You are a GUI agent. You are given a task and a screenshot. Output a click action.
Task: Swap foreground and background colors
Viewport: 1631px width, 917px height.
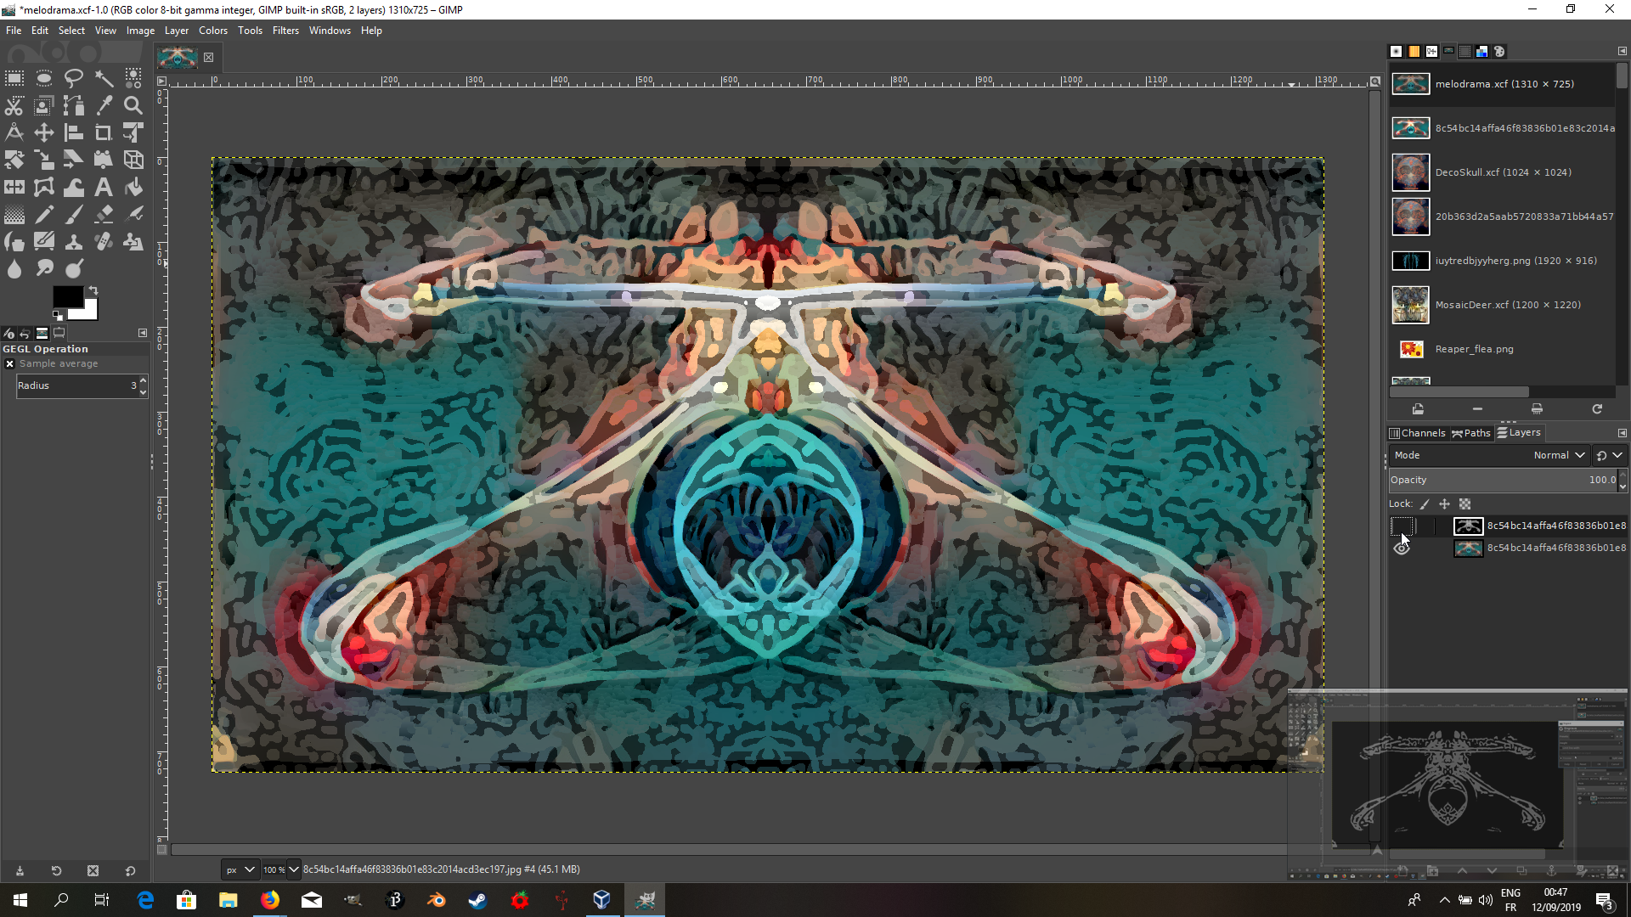(x=93, y=290)
